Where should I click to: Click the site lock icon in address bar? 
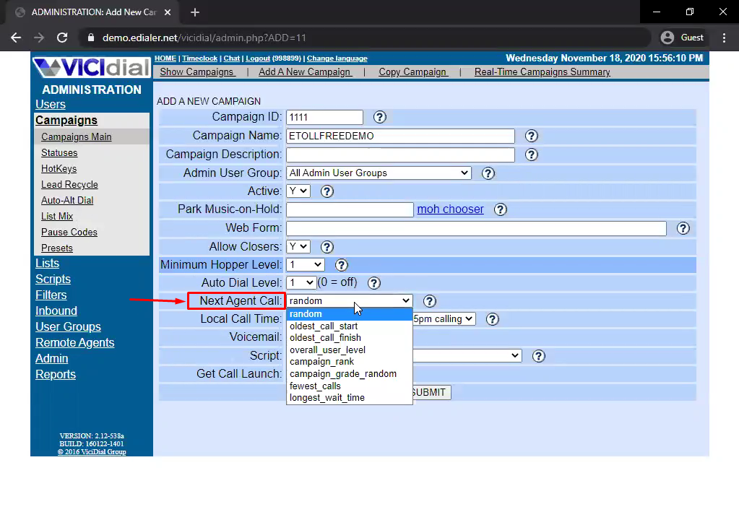91,38
